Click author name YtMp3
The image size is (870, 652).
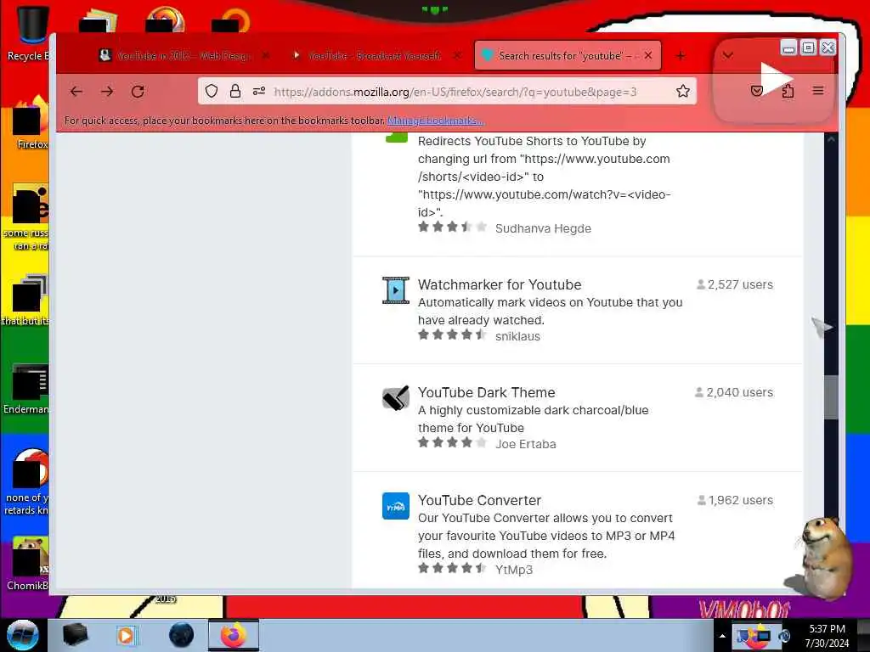click(x=514, y=570)
